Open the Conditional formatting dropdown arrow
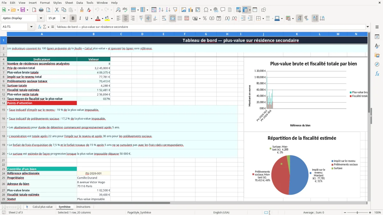383x215 pixels. [293, 18]
